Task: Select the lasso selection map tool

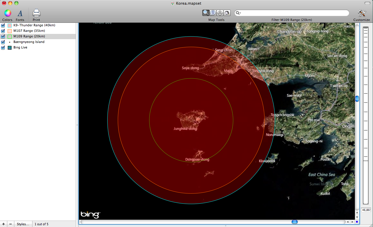Action: pyautogui.click(x=227, y=13)
